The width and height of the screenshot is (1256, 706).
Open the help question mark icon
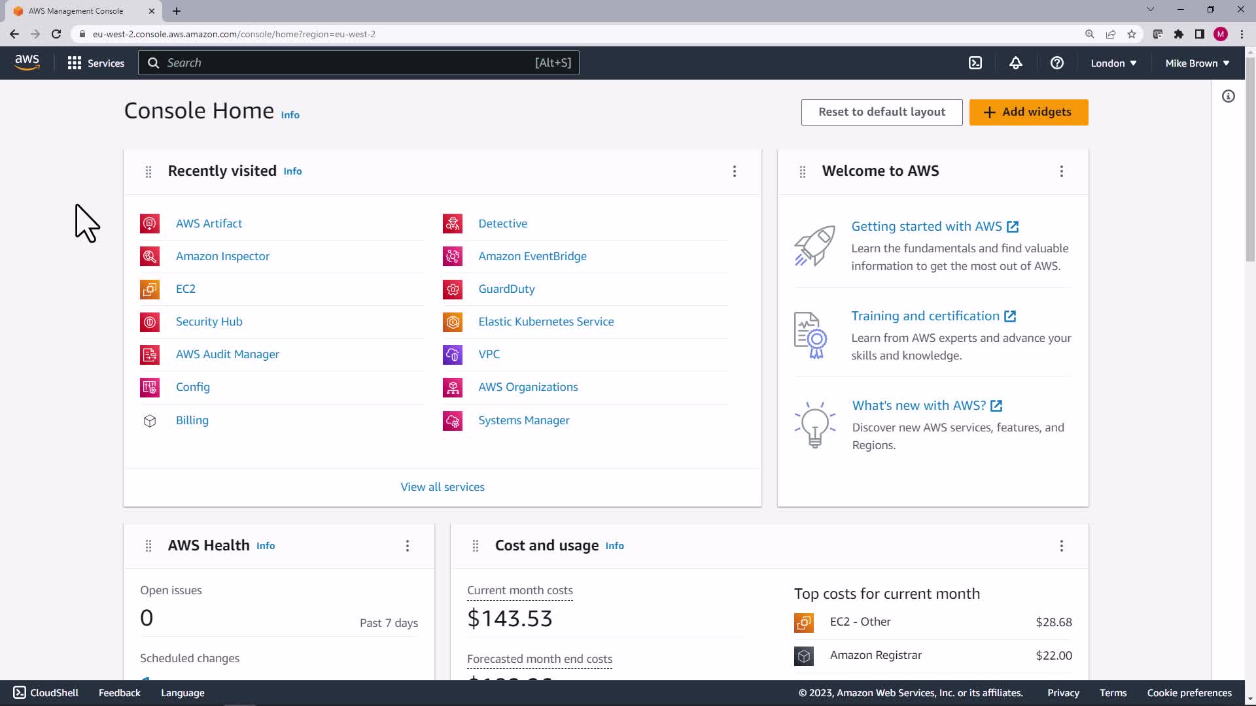click(1056, 63)
